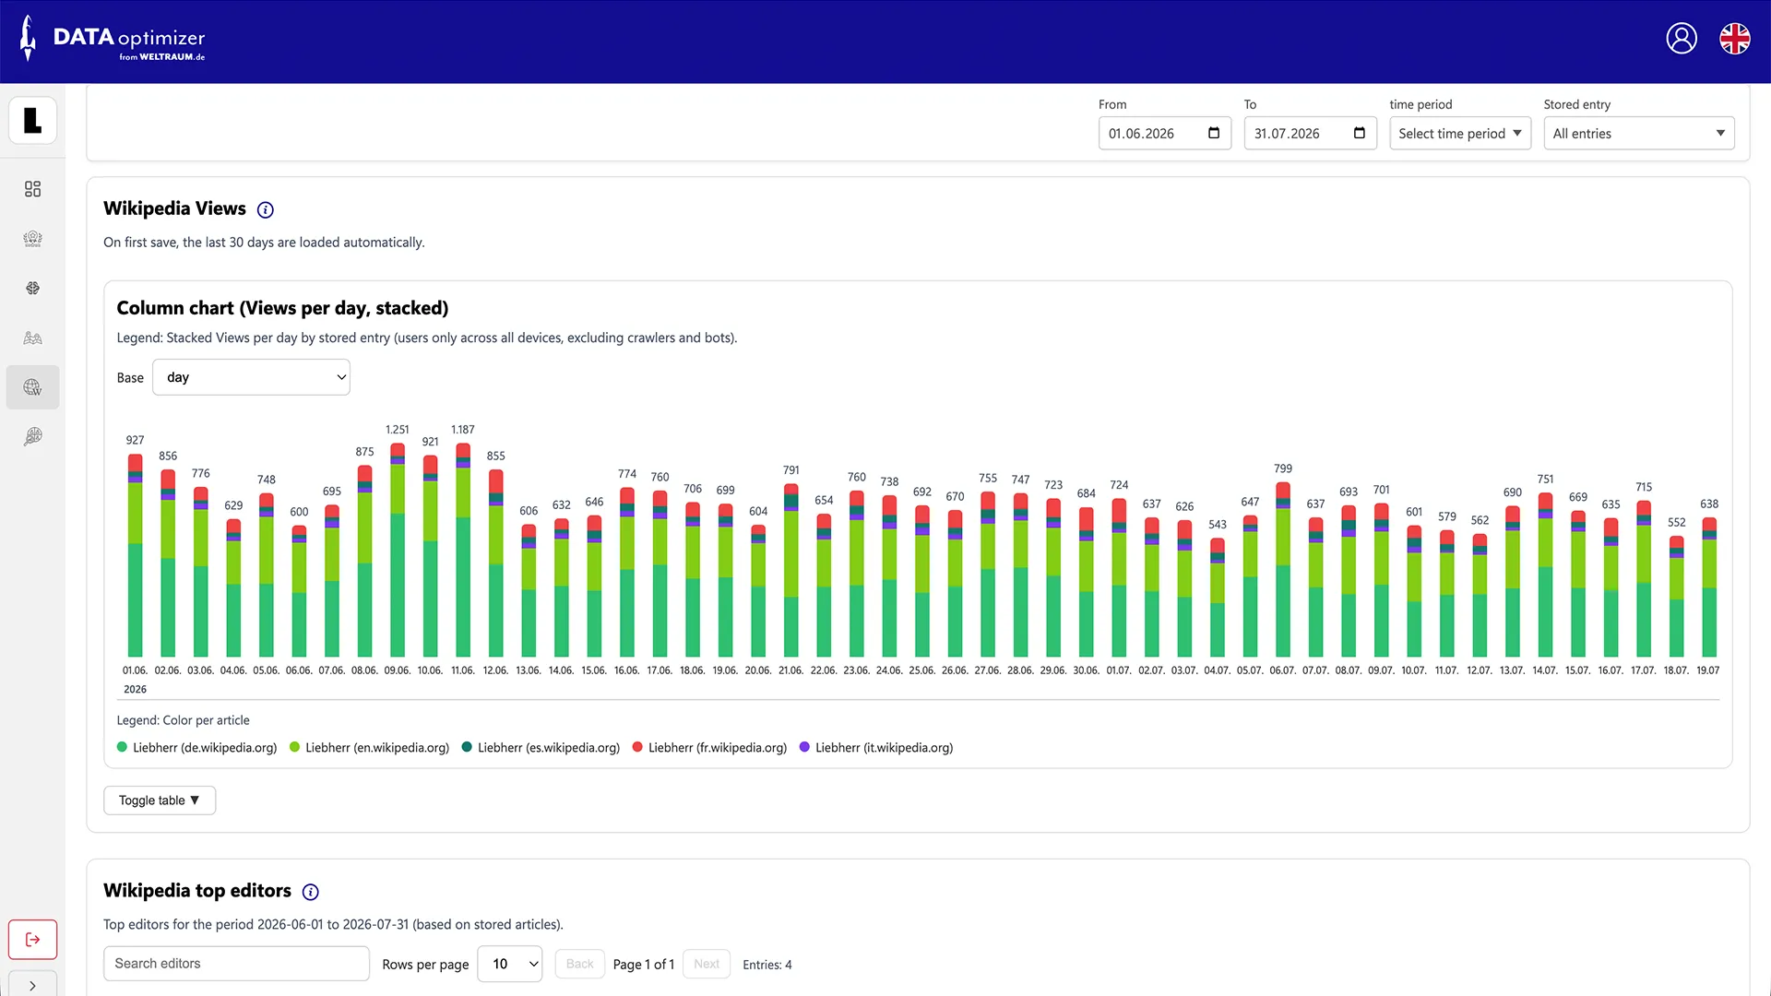Click the 04.07. bar with value 543

tap(1218, 598)
